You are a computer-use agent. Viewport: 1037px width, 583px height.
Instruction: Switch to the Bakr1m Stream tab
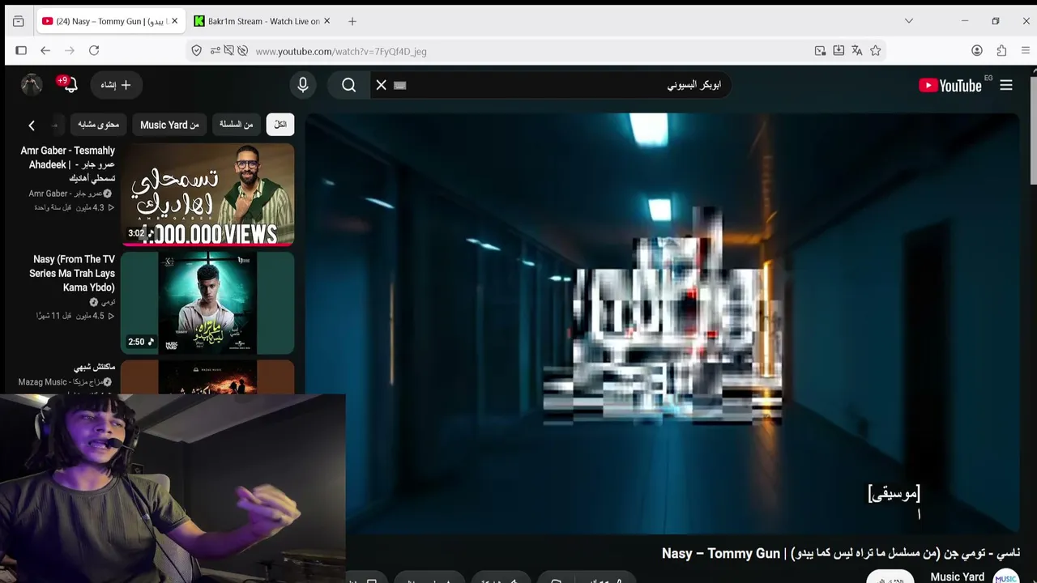pyautogui.click(x=261, y=21)
